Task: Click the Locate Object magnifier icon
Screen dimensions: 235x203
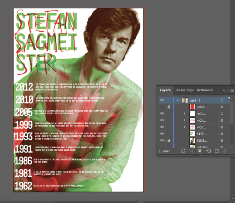Action: (191, 151)
